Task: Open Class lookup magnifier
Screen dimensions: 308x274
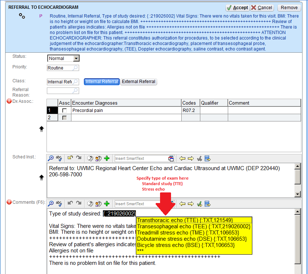Action: 75,82
